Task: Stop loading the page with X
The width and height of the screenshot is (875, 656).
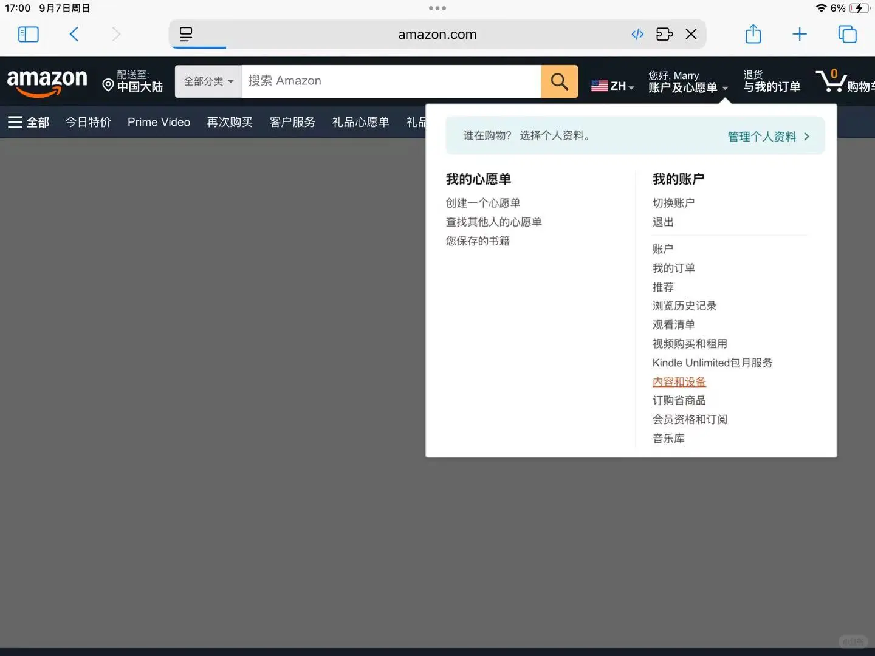Action: pyautogui.click(x=691, y=34)
